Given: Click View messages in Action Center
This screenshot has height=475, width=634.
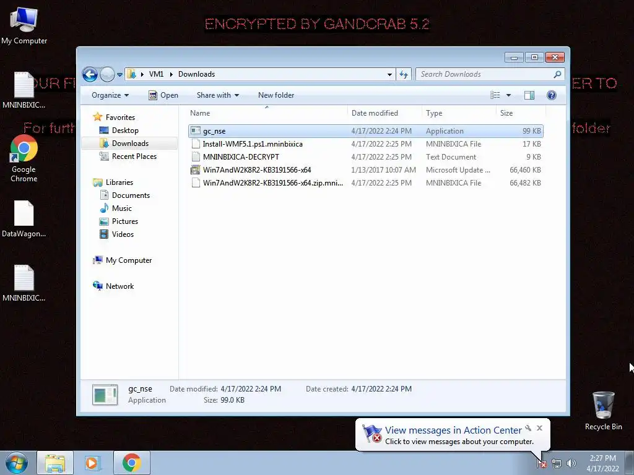Looking at the screenshot, I should tap(453, 430).
